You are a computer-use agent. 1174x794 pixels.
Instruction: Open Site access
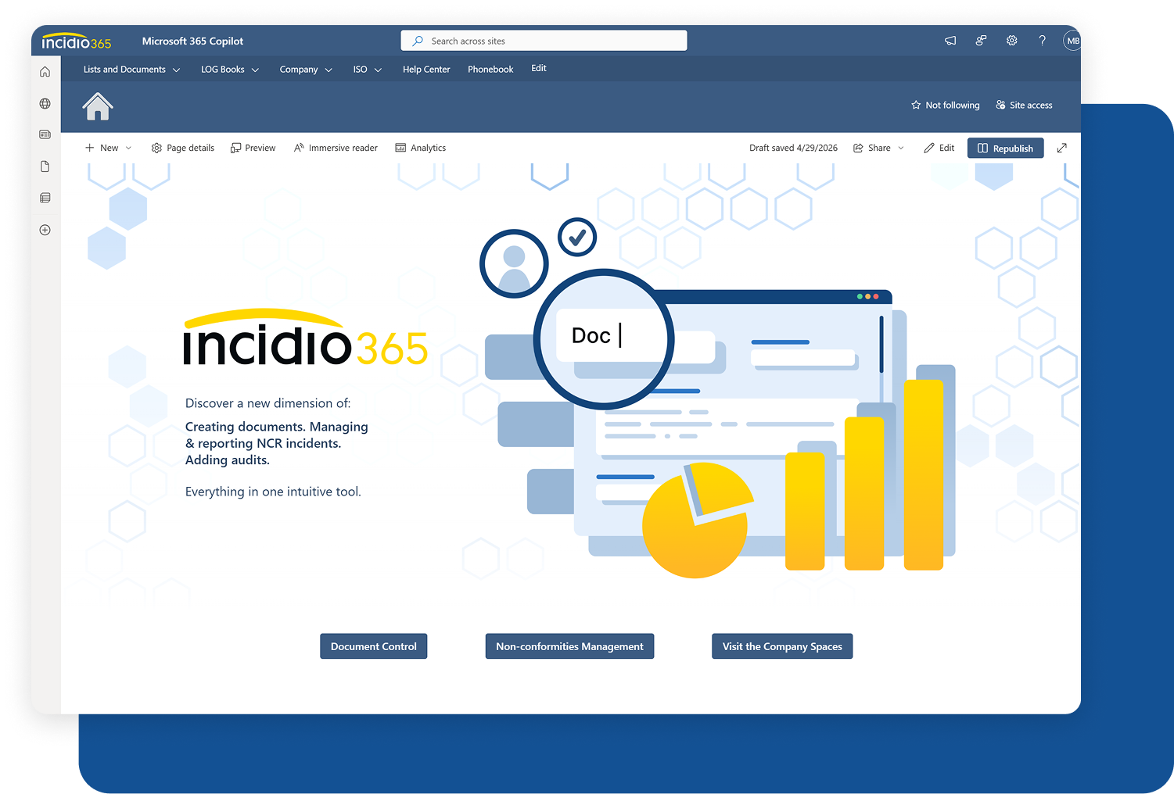point(1024,105)
